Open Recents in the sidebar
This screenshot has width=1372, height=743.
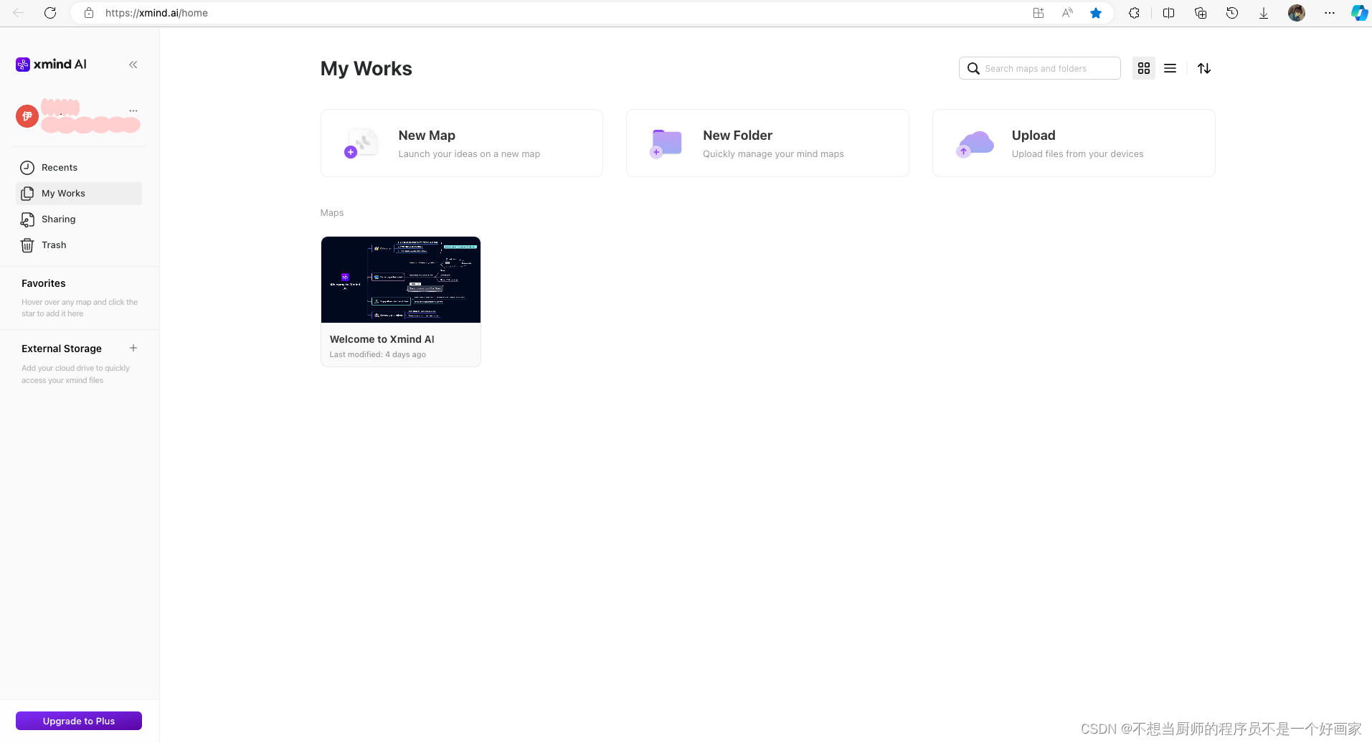tap(79, 168)
